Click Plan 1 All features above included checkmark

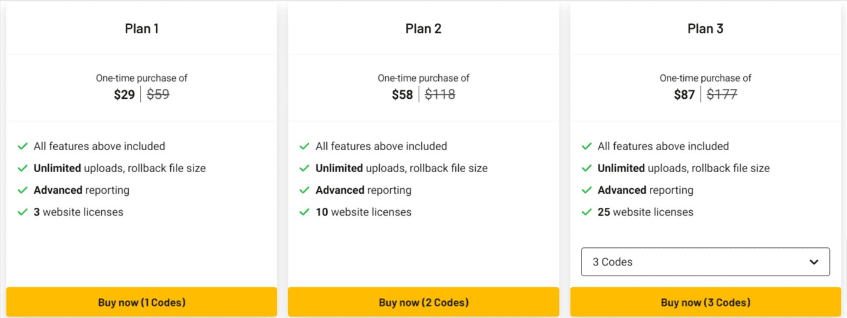click(23, 146)
